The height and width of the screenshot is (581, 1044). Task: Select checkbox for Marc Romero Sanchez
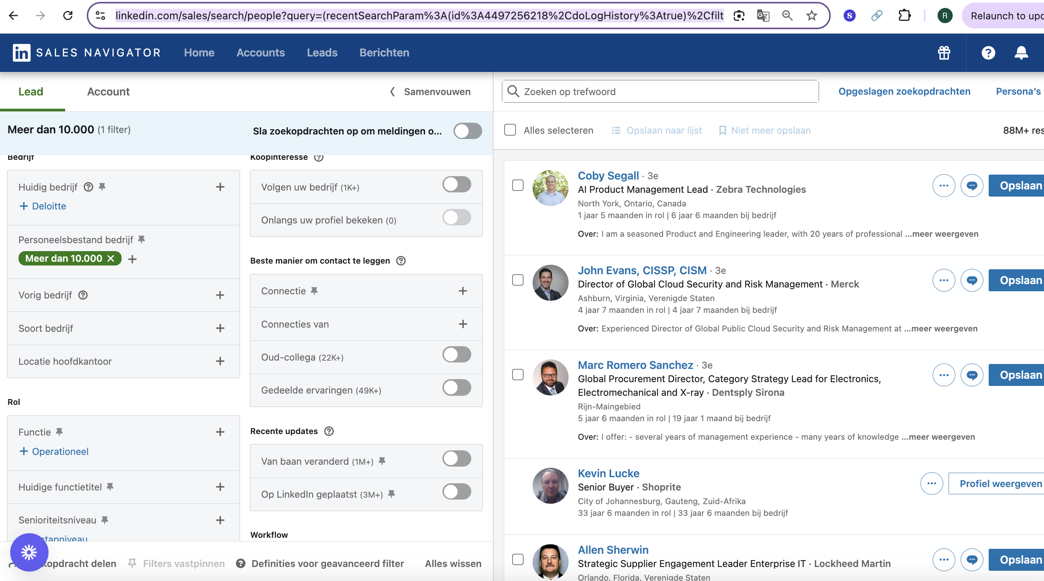[517, 375]
